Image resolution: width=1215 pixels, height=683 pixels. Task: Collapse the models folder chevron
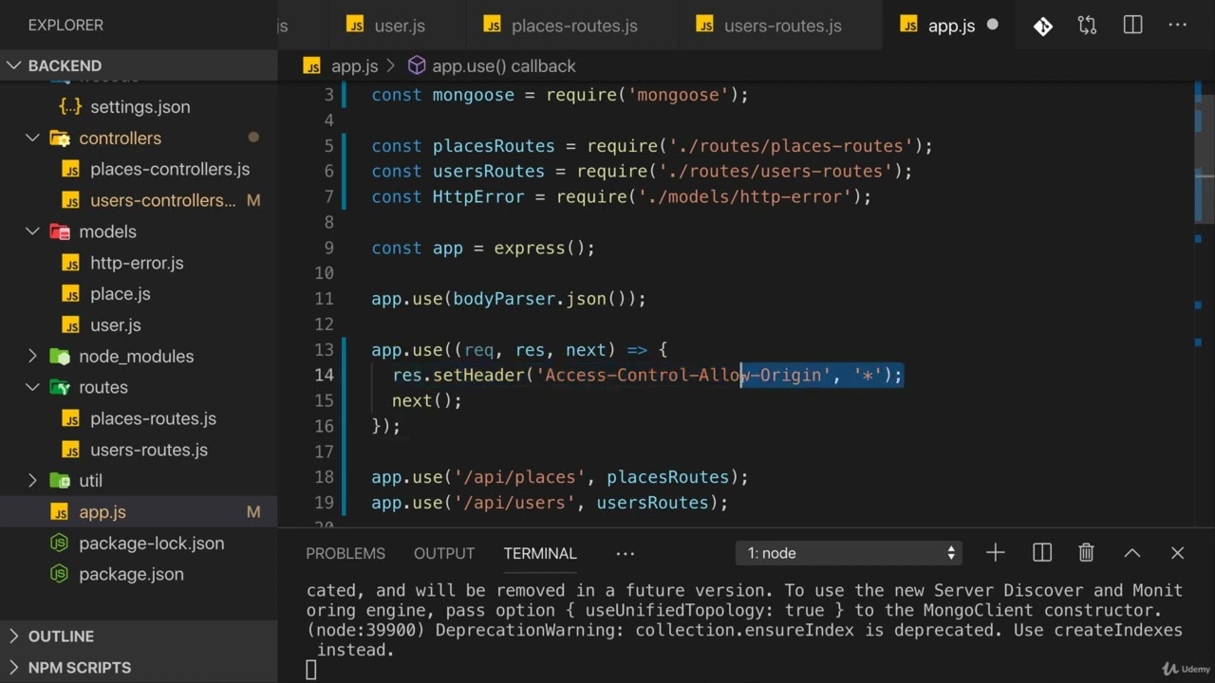32,231
